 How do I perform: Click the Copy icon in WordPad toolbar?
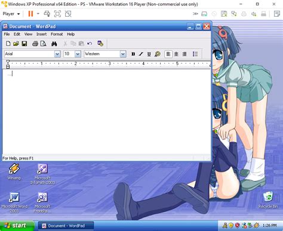click(73, 43)
